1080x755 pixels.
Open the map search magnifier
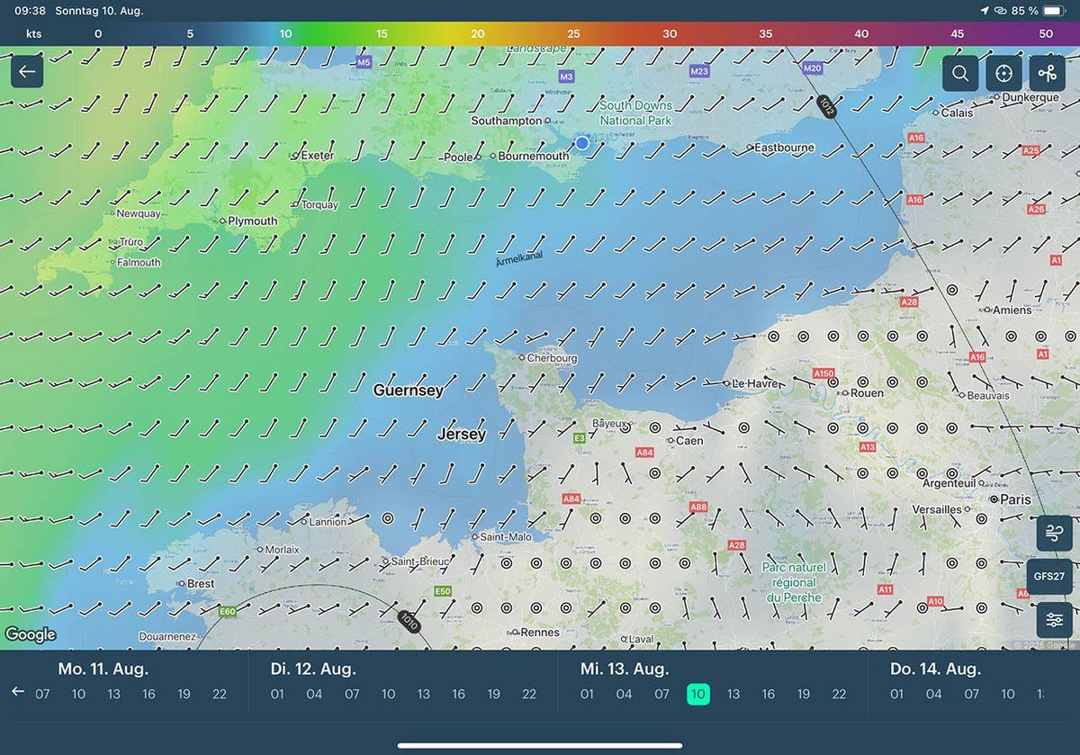pyautogui.click(x=960, y=74)
